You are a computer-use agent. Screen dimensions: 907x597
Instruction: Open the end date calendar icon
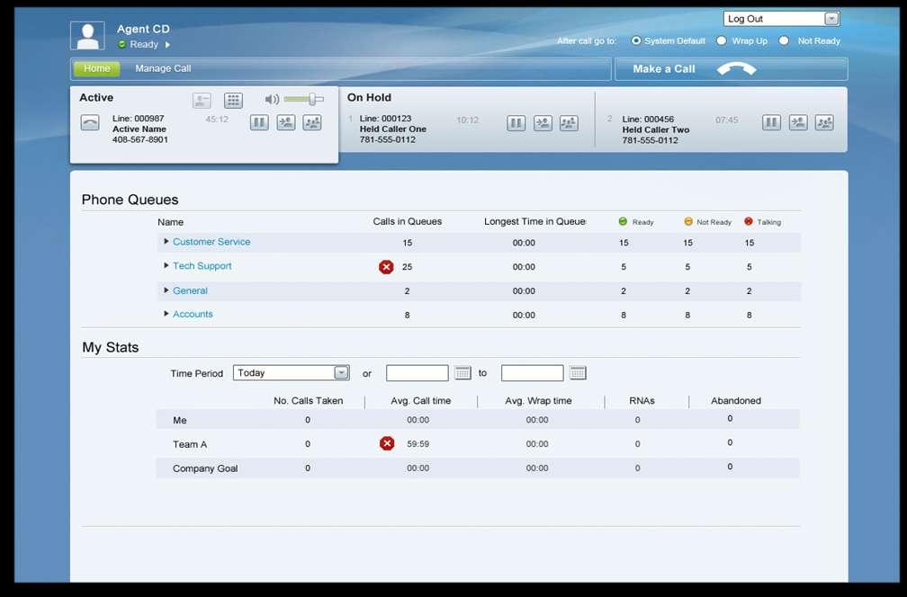[x=578, y=373]
